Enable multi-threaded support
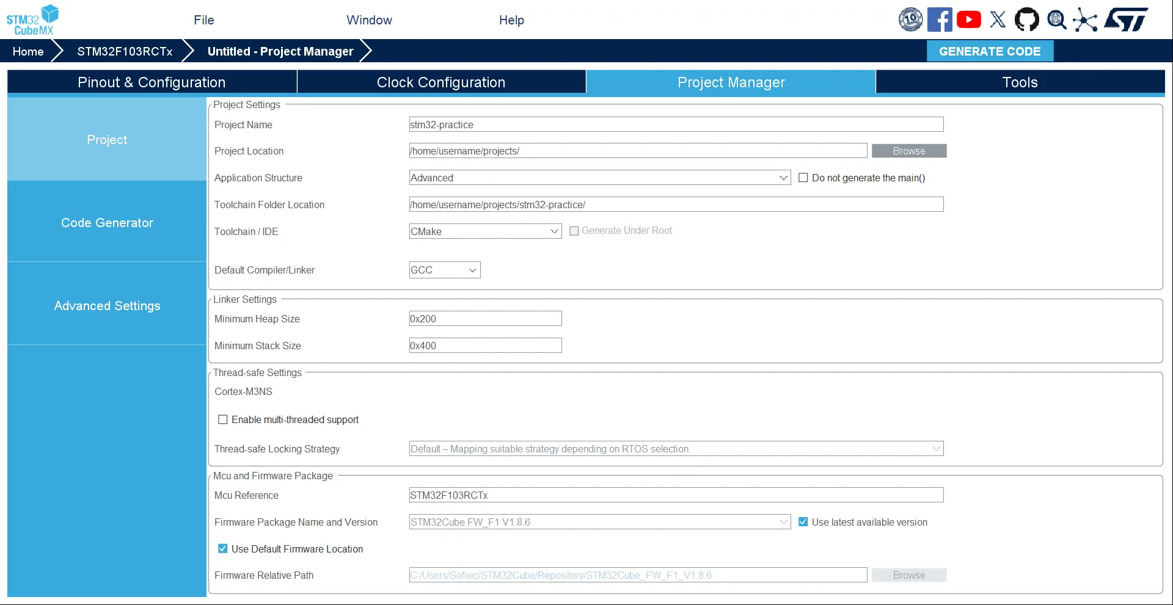This screenshot has height=605, width=1173. pyautogui.click(x=222, y=419)
